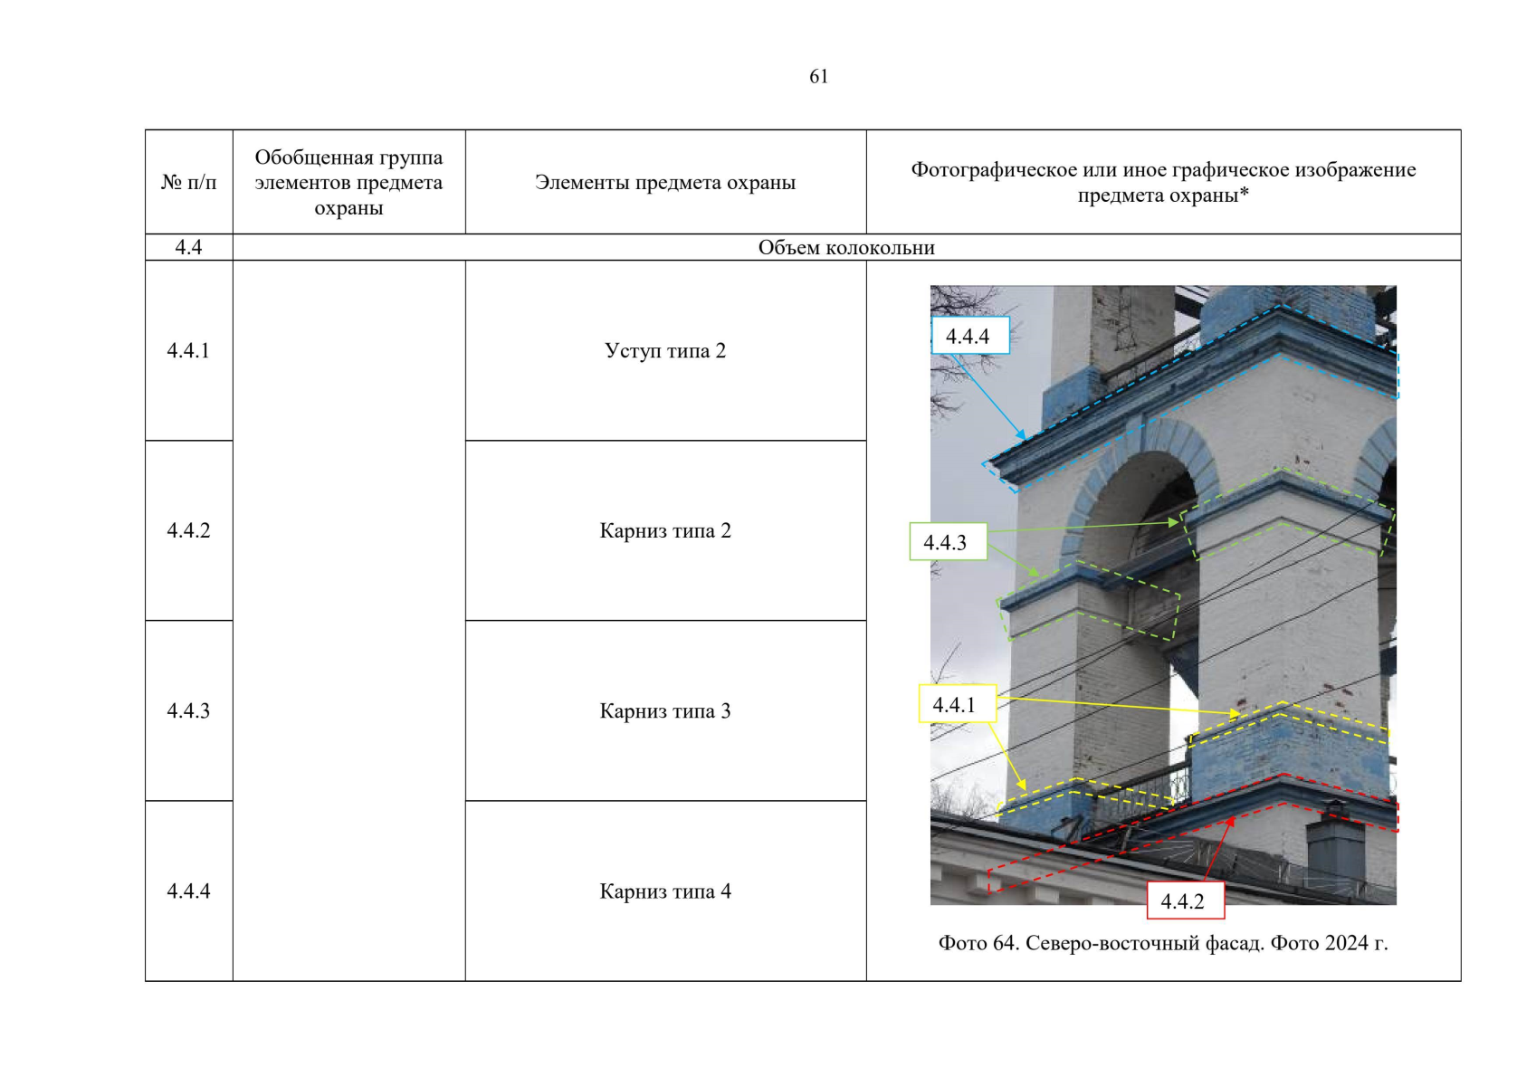Image resolution: width=1536 pixels, height=1086 pixels.
Task: Select the "№ п/п" column header
Action: [x=188, y=183]
